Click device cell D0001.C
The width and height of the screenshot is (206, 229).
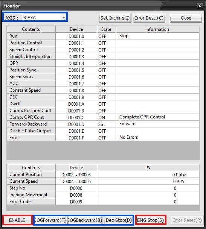[76, 118]
